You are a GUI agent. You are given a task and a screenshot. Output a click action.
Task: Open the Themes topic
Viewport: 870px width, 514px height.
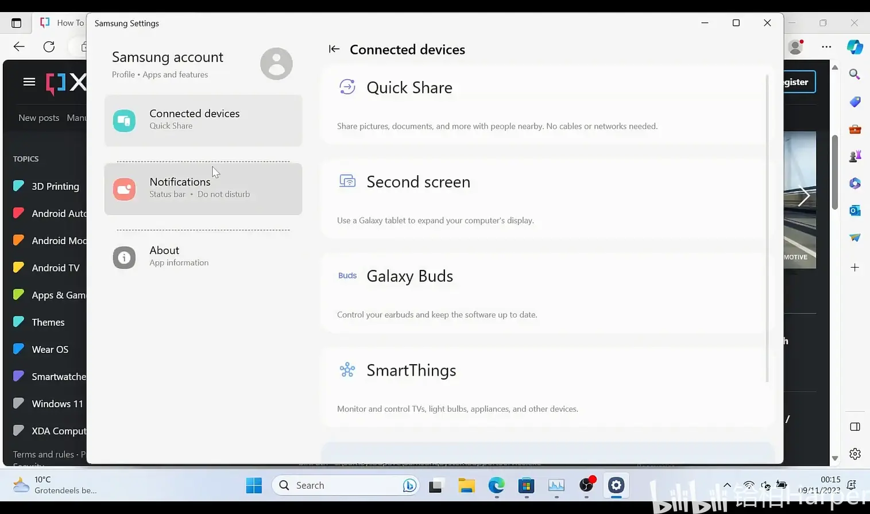point(49,322)
